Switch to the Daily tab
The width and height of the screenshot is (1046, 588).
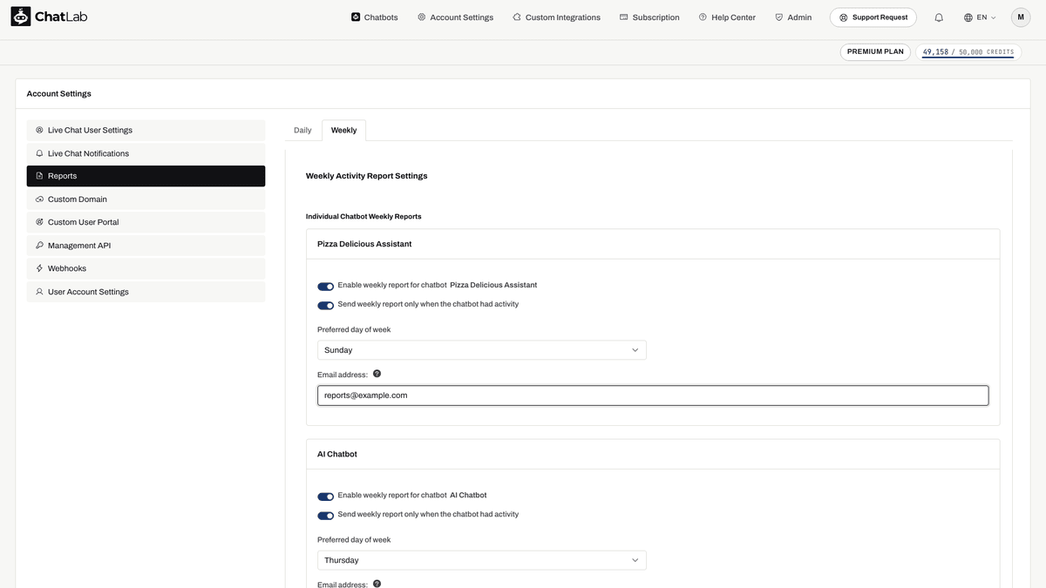pyautogui.click(x=302, y=130)
